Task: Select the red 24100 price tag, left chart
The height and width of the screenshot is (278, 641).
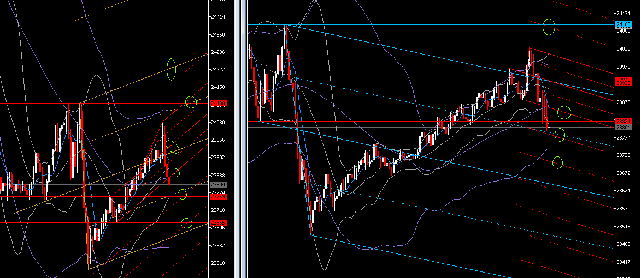Action: 218,104
